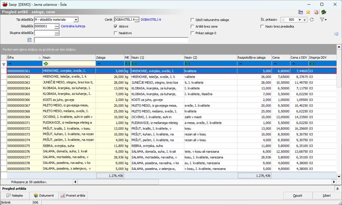The image size is (342, 205).
Task: Toggle the Aktivni checkbox
Action: pyautogui.click(x=115, y=26)
